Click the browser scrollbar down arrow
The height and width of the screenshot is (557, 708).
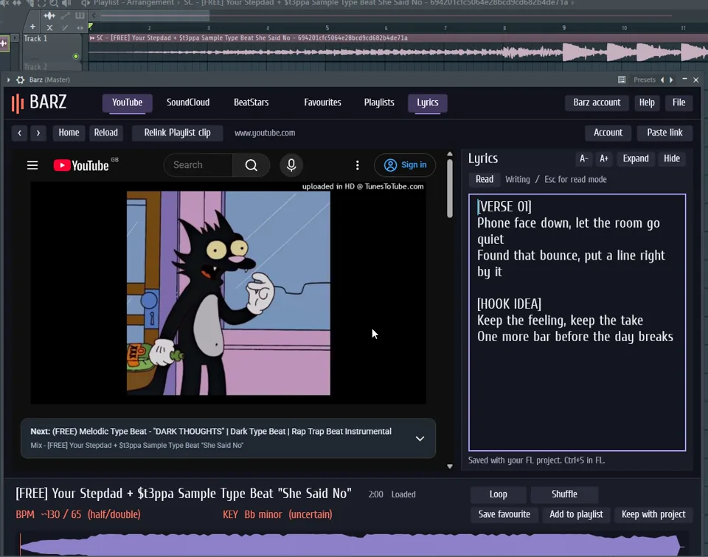(x=450, y=466)
